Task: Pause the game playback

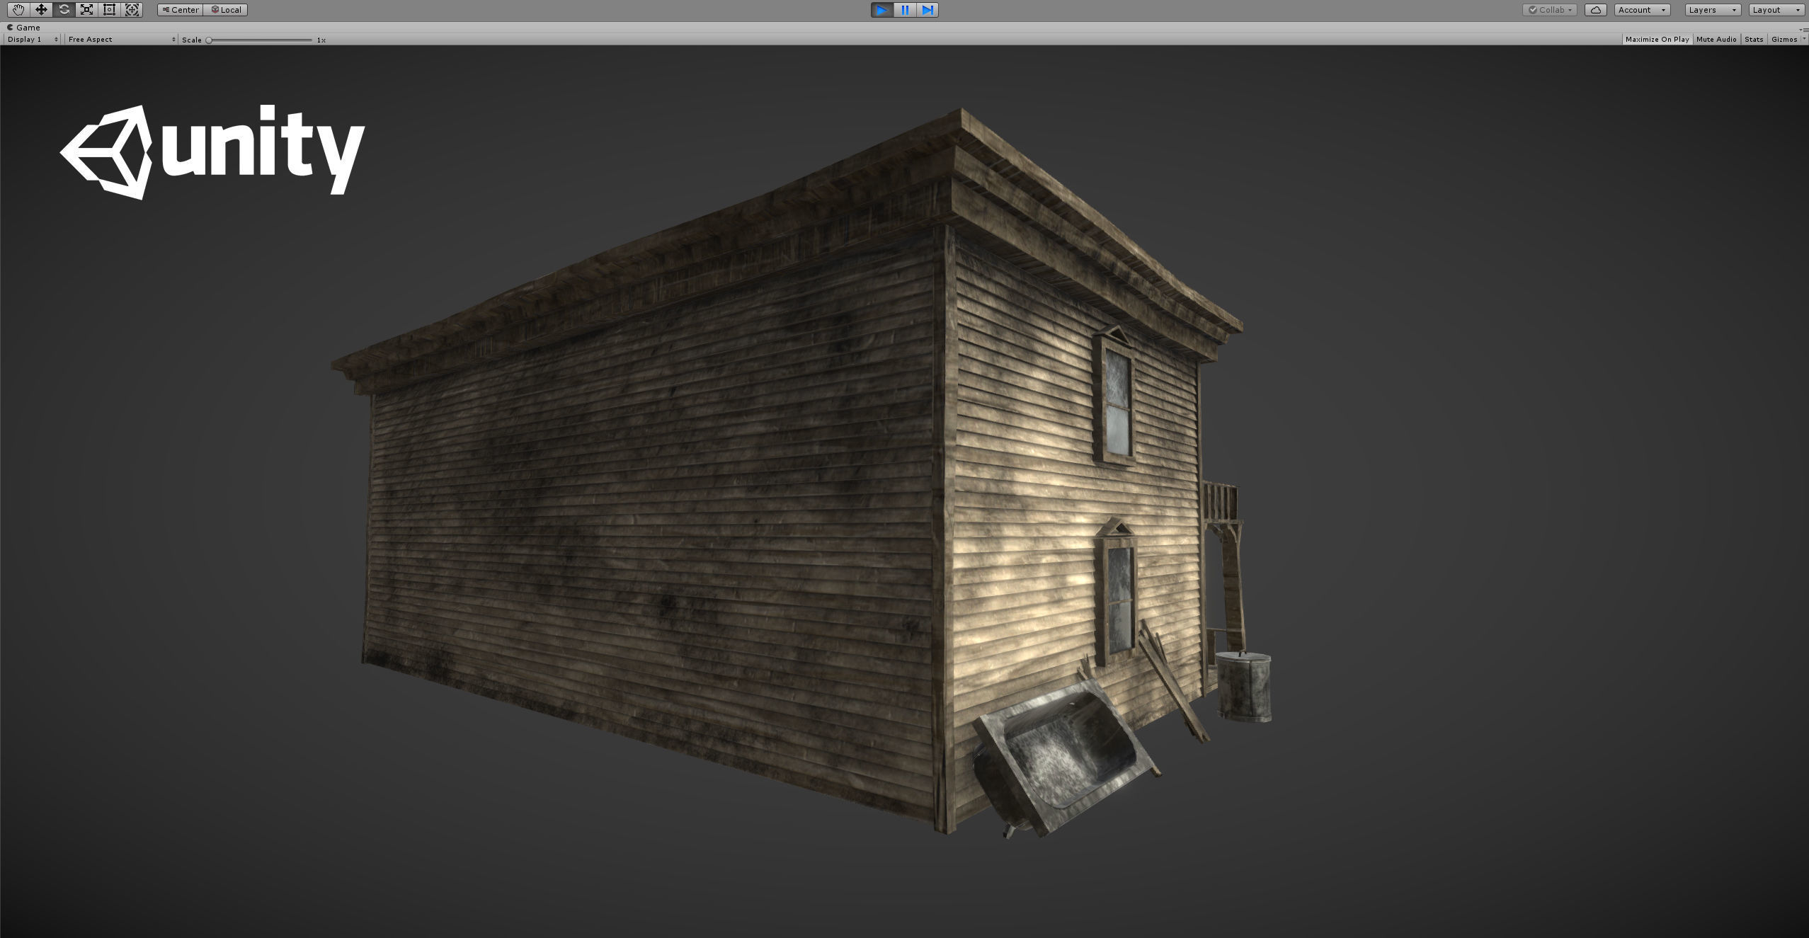Action: (905, 10)
